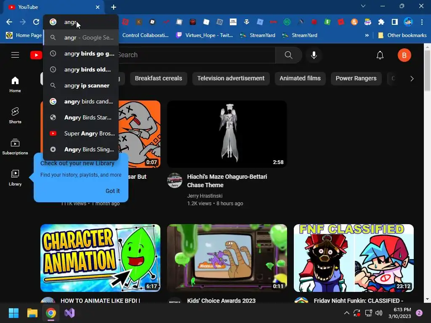Select 'angry birds go g...' suggestion
The image size is (431, 323).
[x=81, y=53]
